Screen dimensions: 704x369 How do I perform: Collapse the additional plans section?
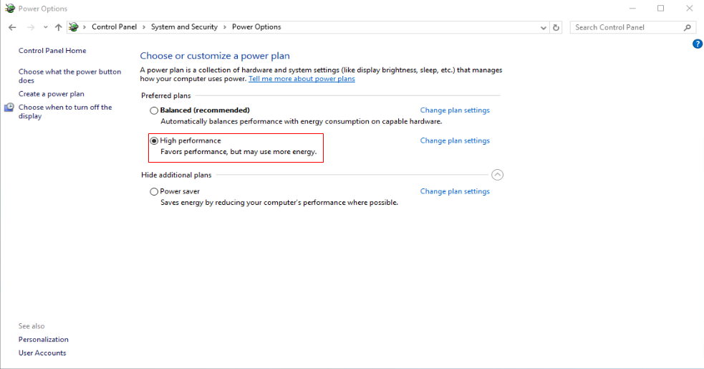click(498, 175)
